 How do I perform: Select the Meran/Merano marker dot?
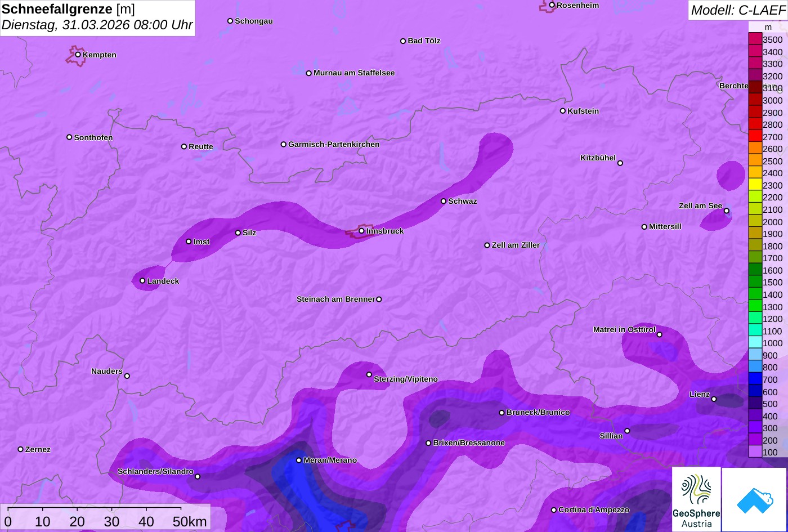coord(299,460)
